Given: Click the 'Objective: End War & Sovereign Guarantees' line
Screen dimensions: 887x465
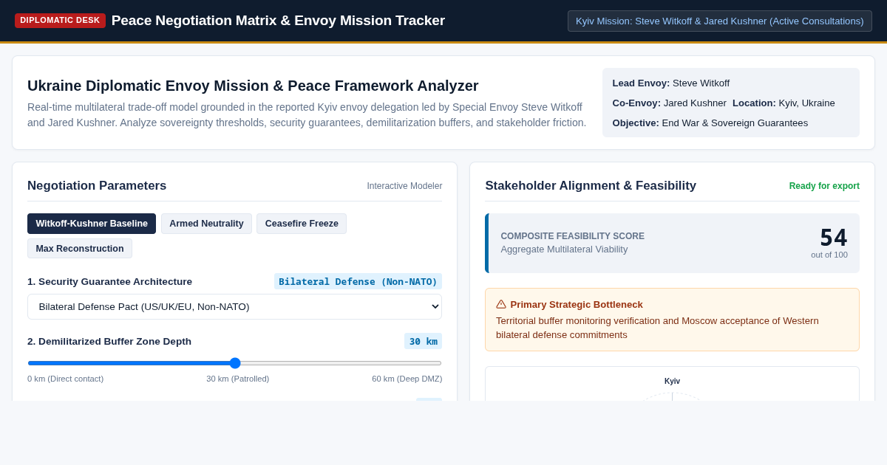Looking at the screenshot, I should (x=710, y=123).
